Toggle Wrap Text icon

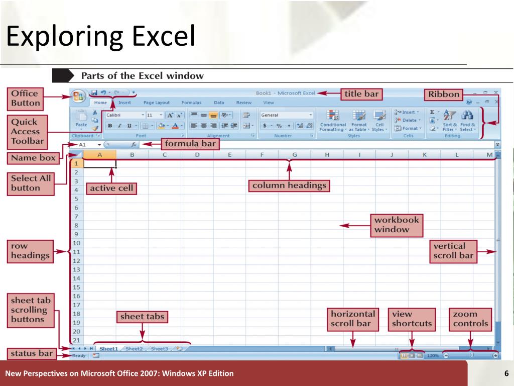[x=246, y=115]
